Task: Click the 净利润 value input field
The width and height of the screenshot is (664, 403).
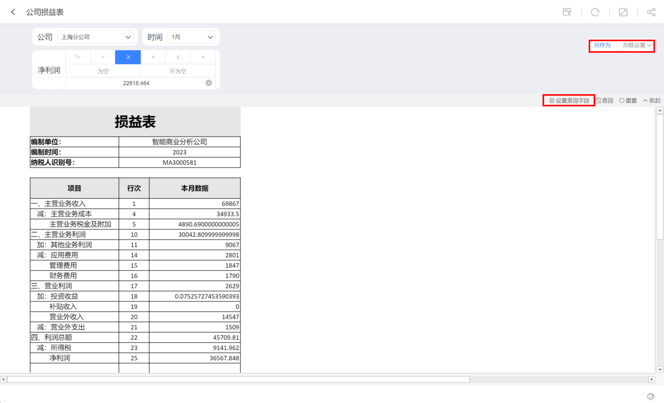Action: coord(136,83)
